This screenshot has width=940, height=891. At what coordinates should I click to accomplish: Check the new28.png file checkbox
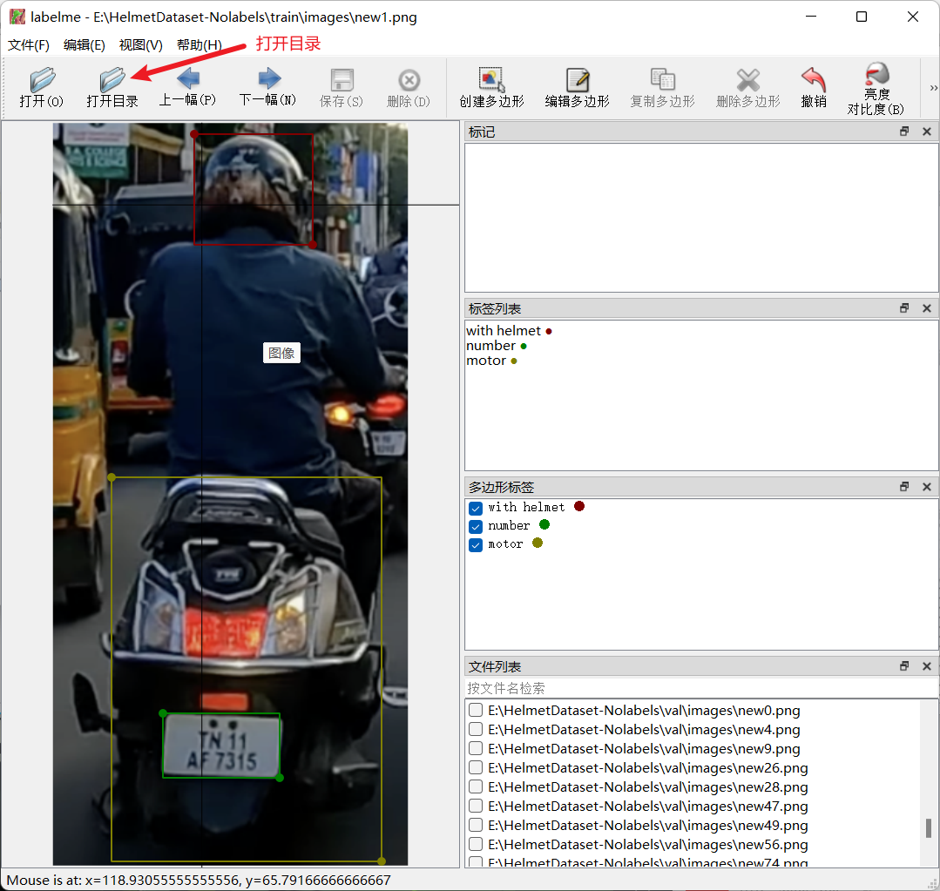[x=476, y=786]
